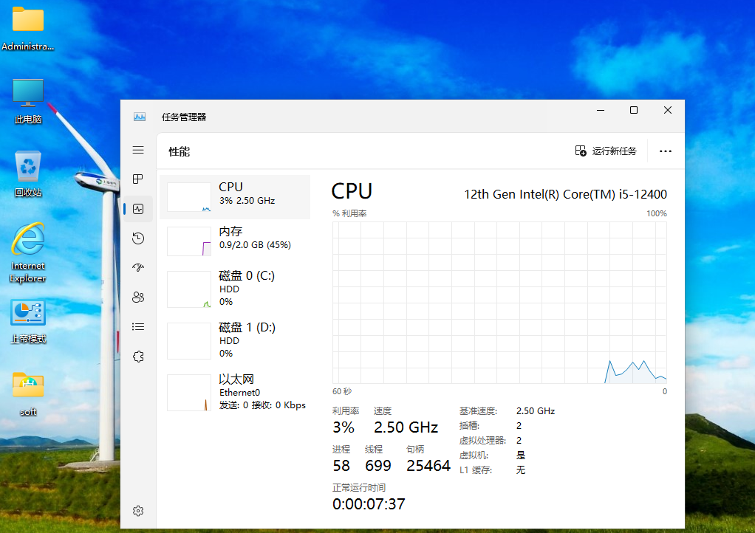The image size is (755, 533).
Task: Click the 虚拟处理器 label
Action: (x=483, y=441)
